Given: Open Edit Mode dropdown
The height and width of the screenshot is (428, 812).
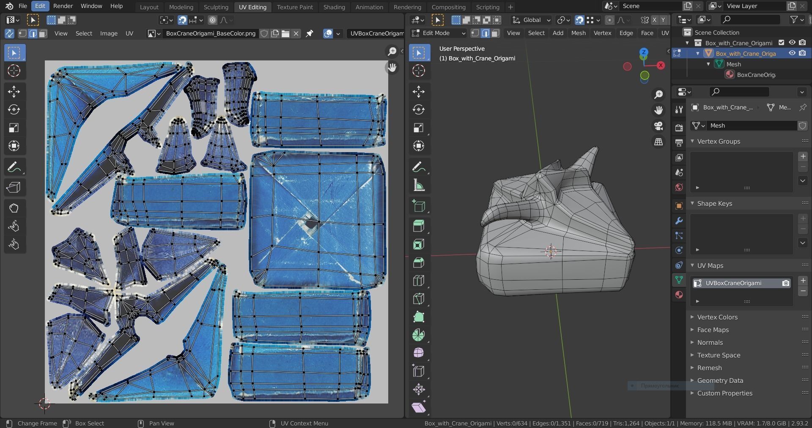Looking at the screenshot, I should click(439, 33).
